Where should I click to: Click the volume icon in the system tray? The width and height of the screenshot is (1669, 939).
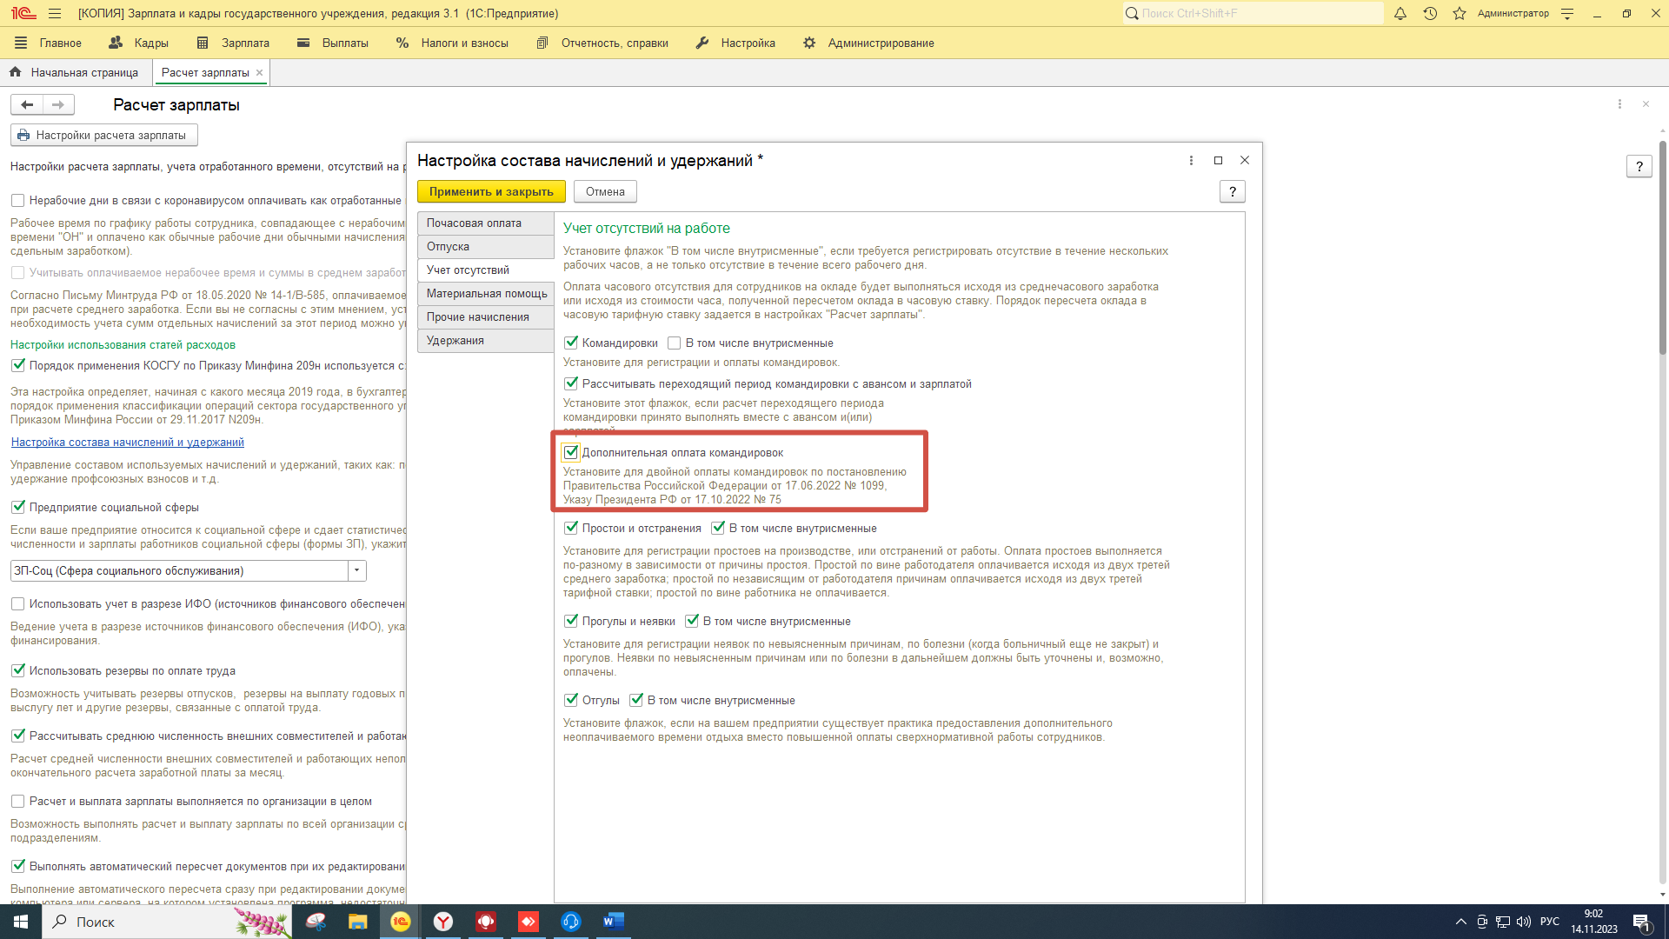(x=1524, y=922)
